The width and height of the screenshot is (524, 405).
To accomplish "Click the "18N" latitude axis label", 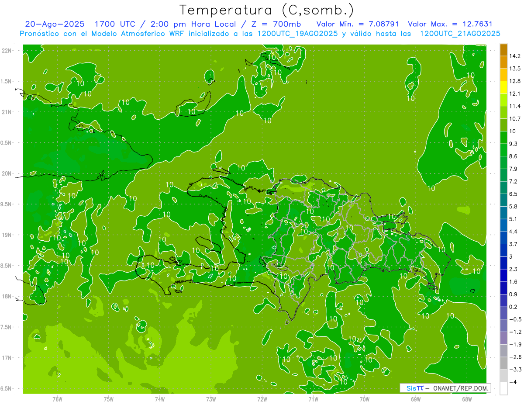I will click(7, 297).
